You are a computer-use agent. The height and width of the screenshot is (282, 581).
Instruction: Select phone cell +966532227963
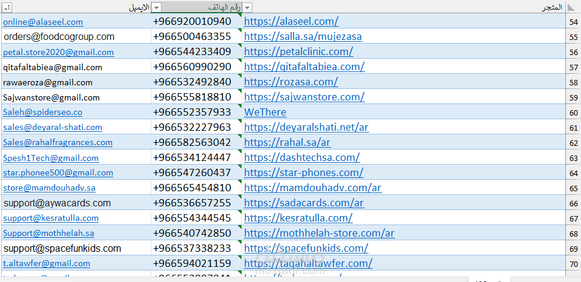(196, 128)
